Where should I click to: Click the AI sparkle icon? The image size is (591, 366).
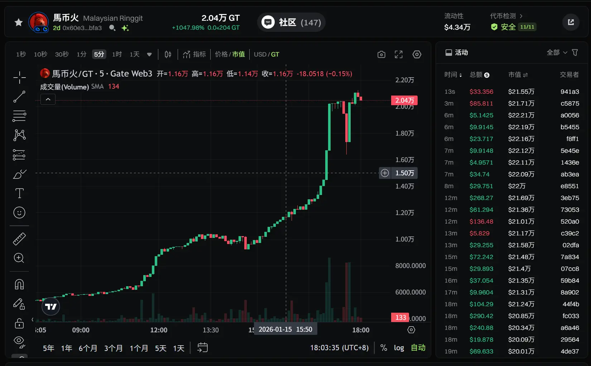point(125,28)
